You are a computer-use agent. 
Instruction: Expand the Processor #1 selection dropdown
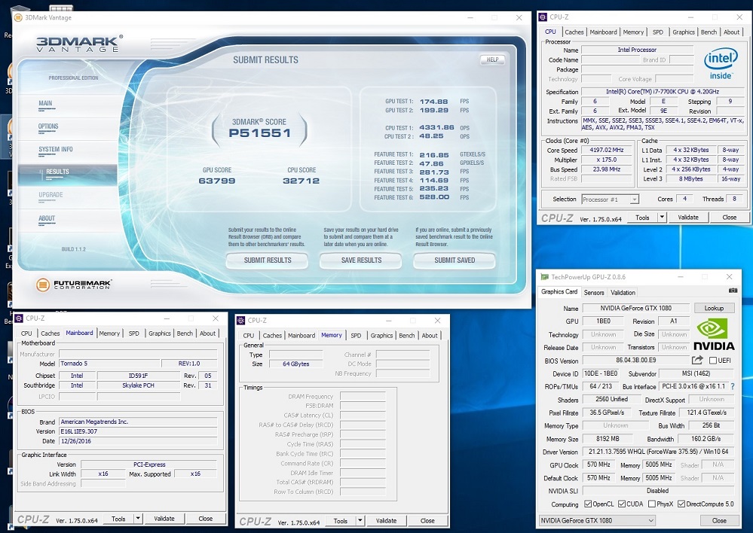pos(634,199)
